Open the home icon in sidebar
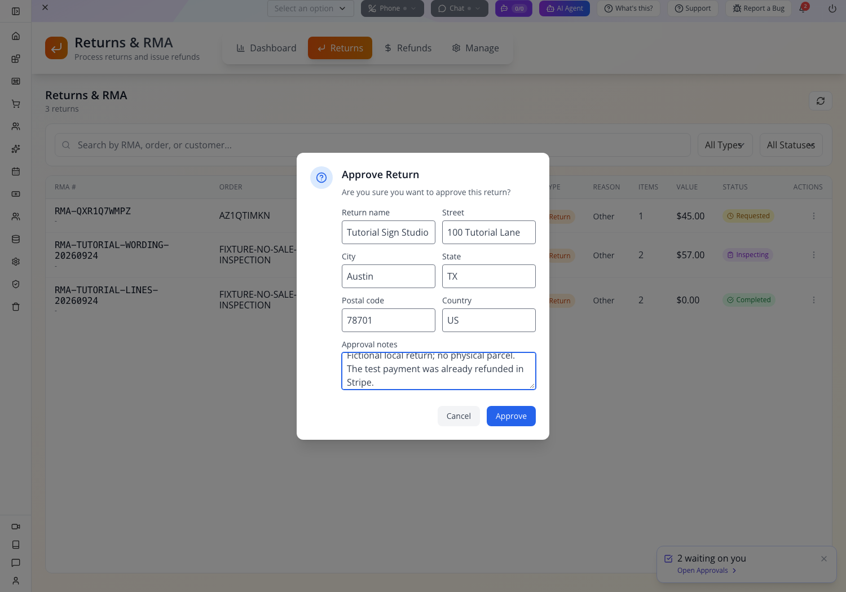The height and width of the screenshot is (592, 846). pyautogui.click(x=16, y=36)
